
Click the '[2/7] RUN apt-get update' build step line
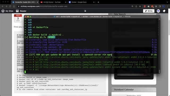69,55
